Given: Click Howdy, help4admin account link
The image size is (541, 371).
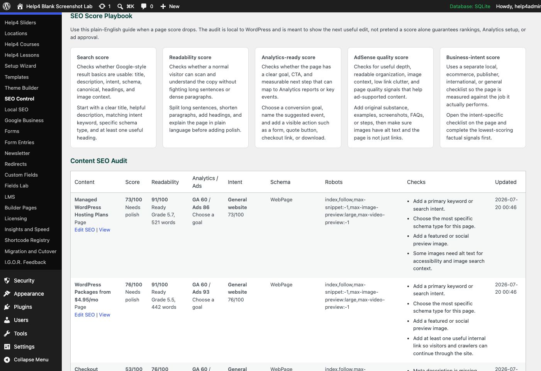Looking at the screenshot, I should point(518,6).
